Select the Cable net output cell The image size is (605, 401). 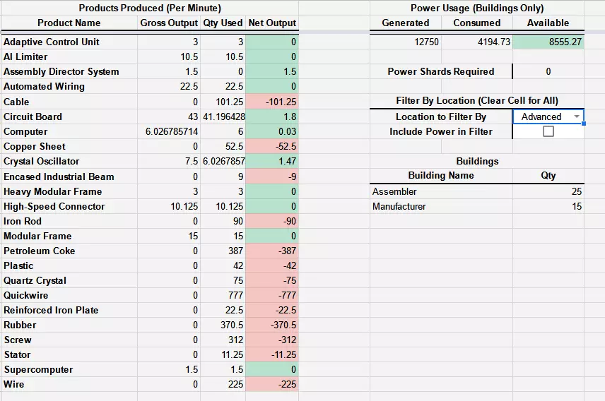(272, 102)
